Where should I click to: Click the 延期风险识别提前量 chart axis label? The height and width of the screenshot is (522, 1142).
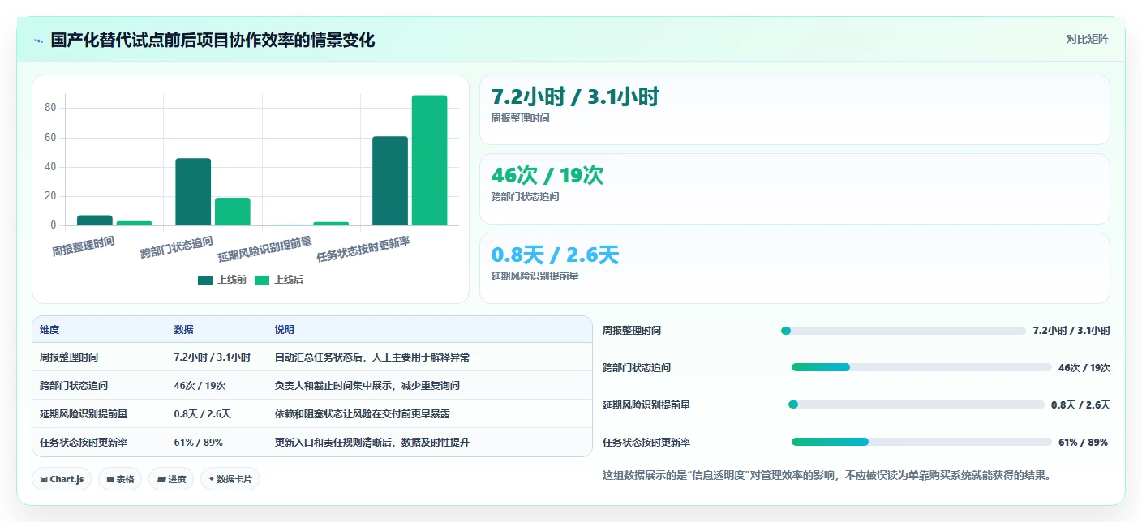(265, 249)
